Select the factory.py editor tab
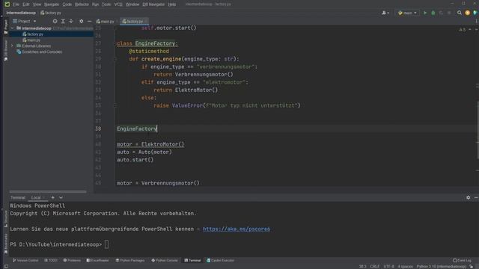The image size is (479, 269). pyautogui.click(x=133, y=22)
